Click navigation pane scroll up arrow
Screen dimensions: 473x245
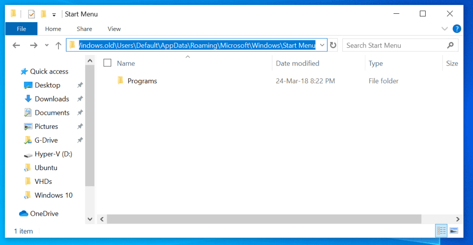pos(90,61)
